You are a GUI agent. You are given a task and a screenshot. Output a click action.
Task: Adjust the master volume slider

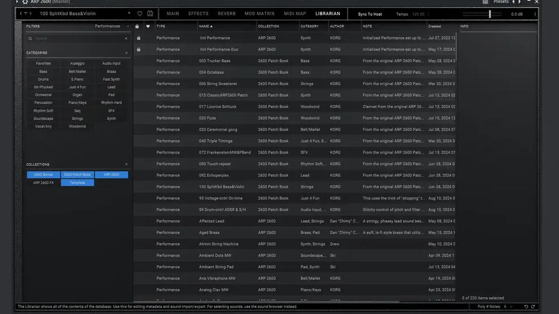pyautogui.click(x=490, y=14)
